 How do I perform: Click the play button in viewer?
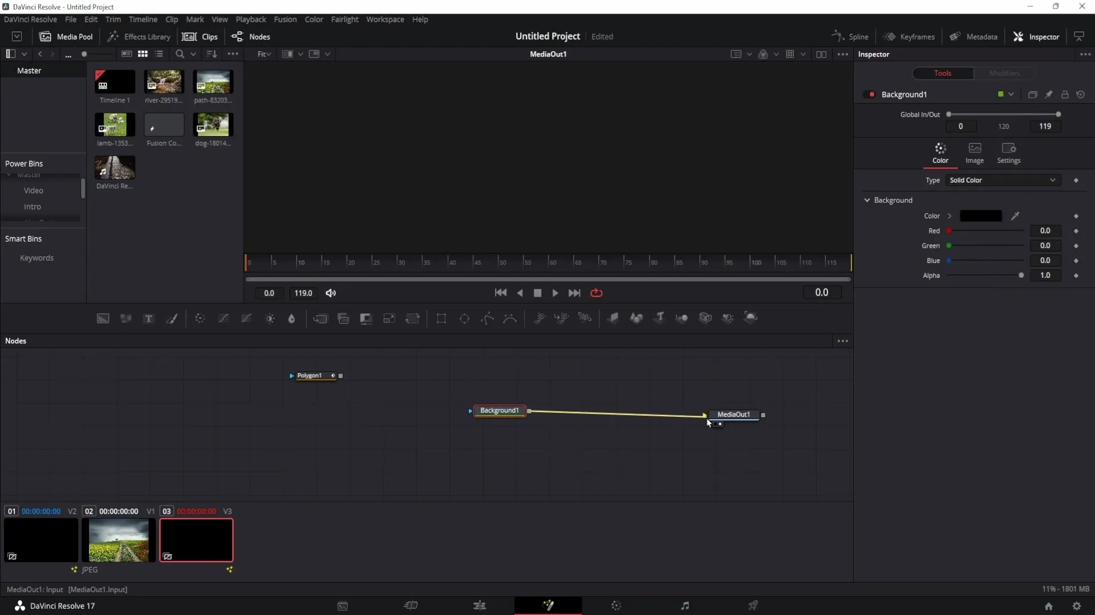tap(555, 294)
